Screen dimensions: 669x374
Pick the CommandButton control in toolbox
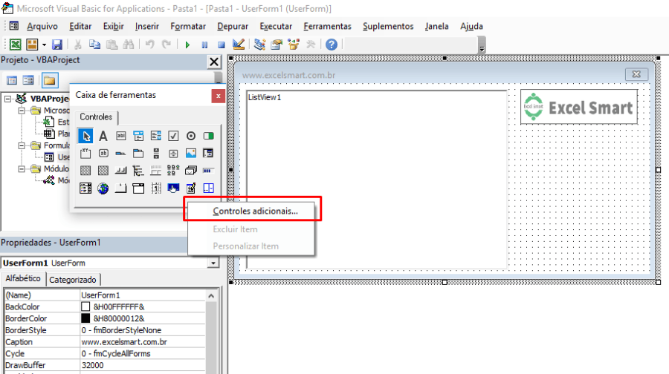[103, 154]
